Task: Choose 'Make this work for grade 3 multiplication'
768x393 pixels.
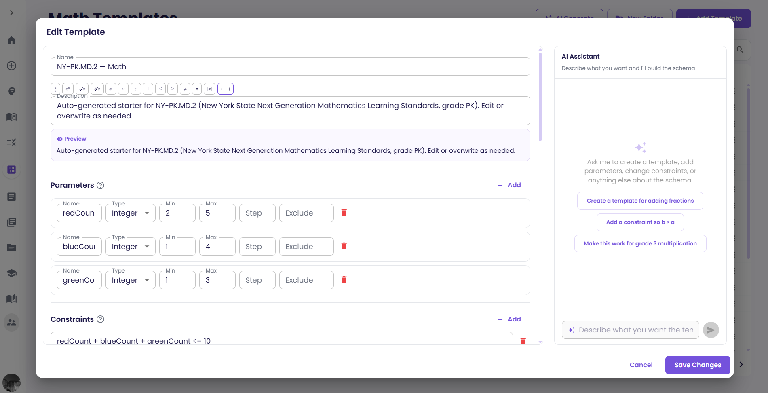Action: click(x=640, y=244)
